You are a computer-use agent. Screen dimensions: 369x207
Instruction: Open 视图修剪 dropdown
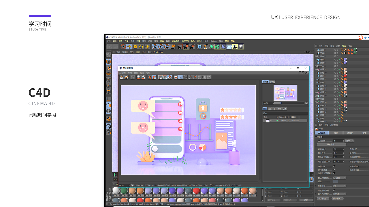pos(340,186)
